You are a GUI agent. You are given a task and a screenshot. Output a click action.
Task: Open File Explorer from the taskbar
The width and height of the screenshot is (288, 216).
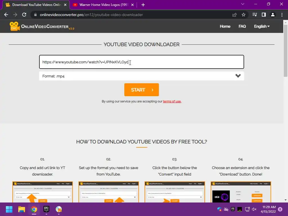(x=21, y=209)
